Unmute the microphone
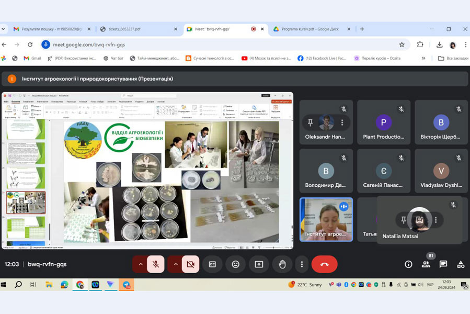 pos(156,264)
